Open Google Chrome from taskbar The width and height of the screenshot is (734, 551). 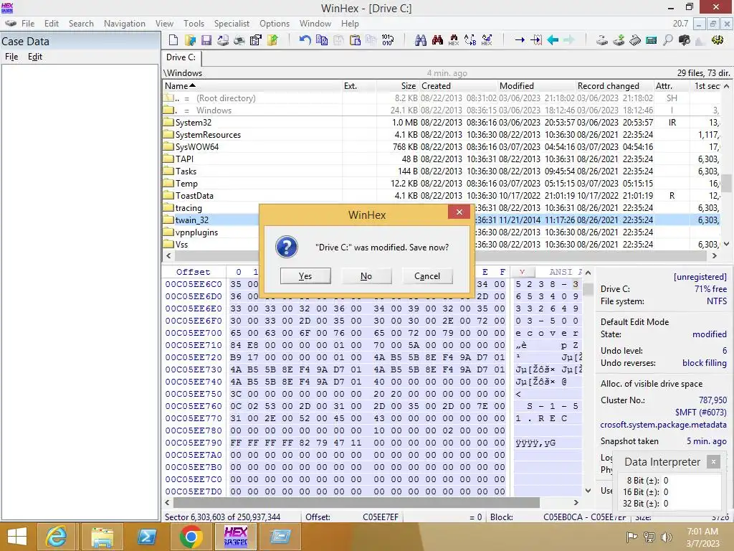point(191,537)
